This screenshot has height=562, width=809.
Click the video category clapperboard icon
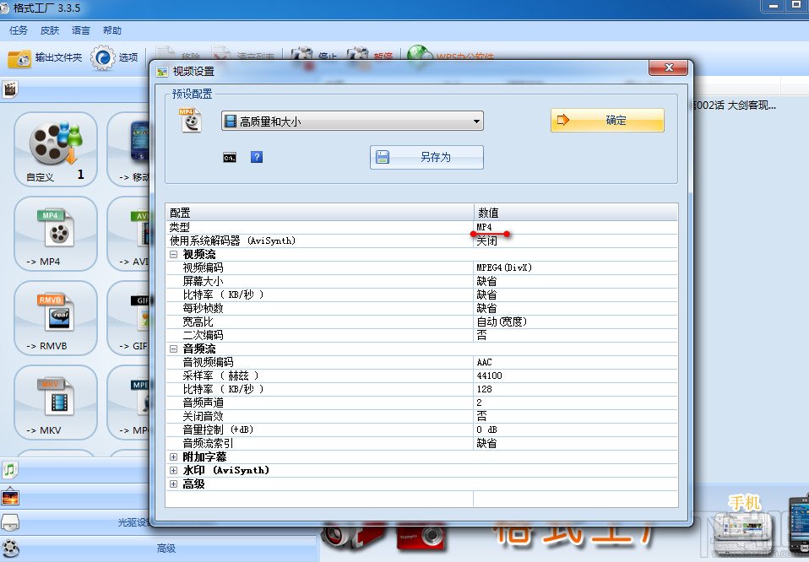click(10, 89)
